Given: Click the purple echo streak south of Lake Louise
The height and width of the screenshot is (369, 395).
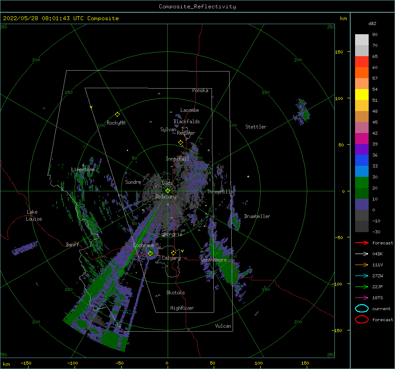Looking at the screenshot, I should pos(25,248).
